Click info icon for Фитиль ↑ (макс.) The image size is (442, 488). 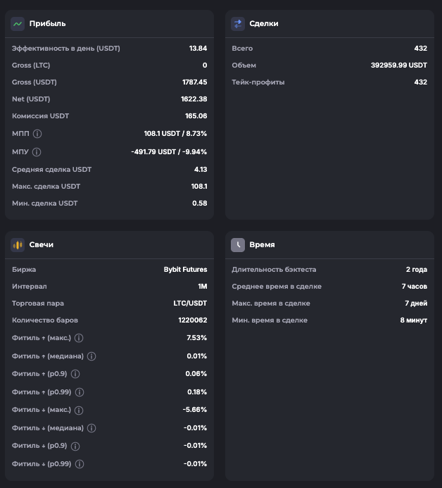(x=78, y=338)
